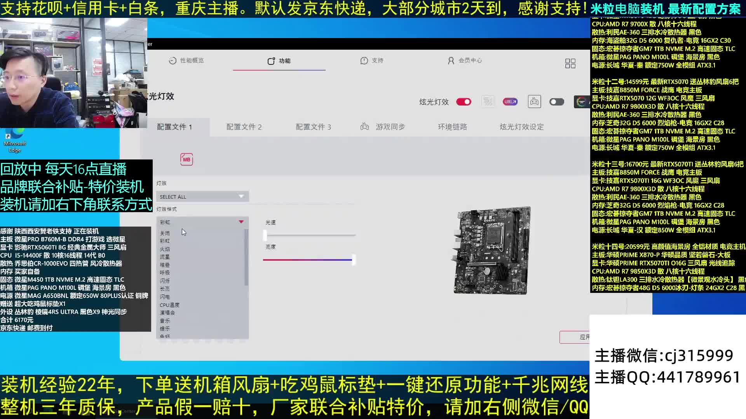Screen dimensions: 746x419
Task: Click the greyed-out sync icon beside URL badge
Action: point(488,102)
